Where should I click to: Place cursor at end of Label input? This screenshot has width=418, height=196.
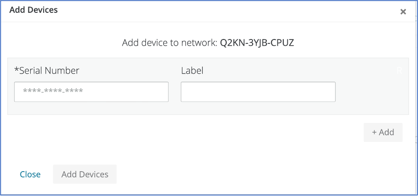click(329, 92)
